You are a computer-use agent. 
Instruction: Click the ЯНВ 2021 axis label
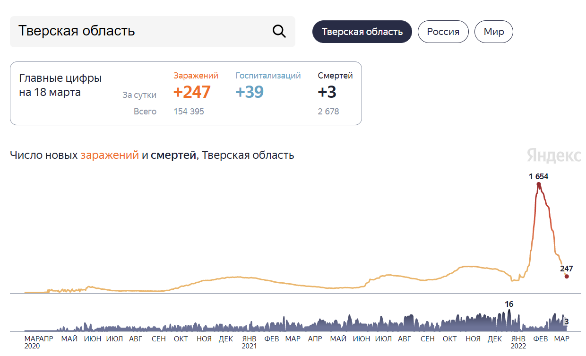tap(249, 342)
